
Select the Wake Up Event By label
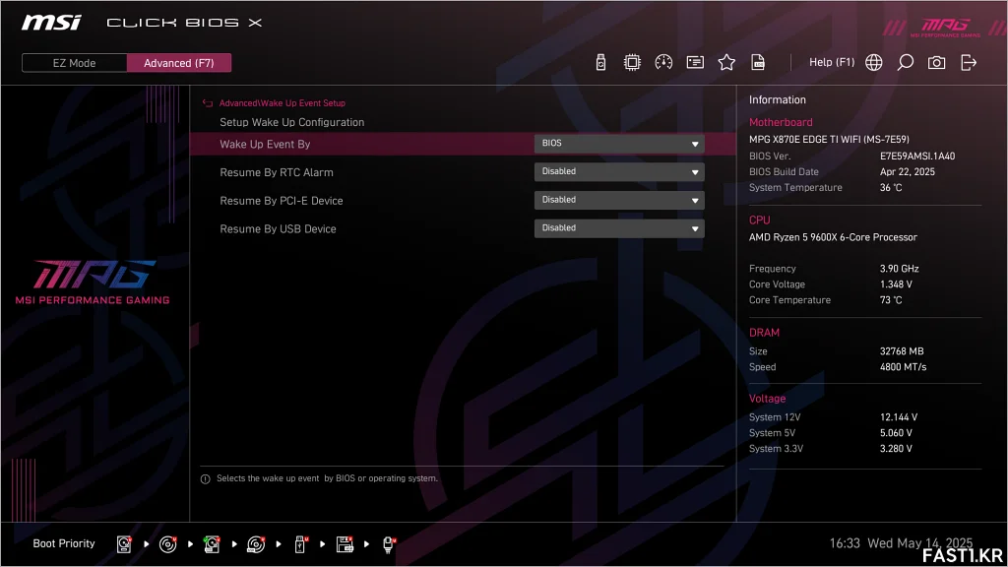click(x=265, y=144)
